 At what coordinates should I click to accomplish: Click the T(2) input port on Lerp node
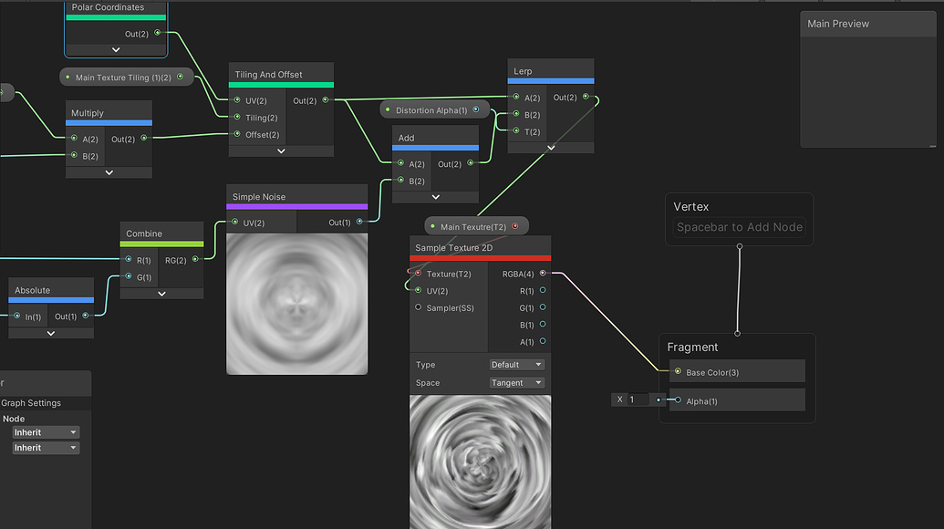(x=515, y=131)
